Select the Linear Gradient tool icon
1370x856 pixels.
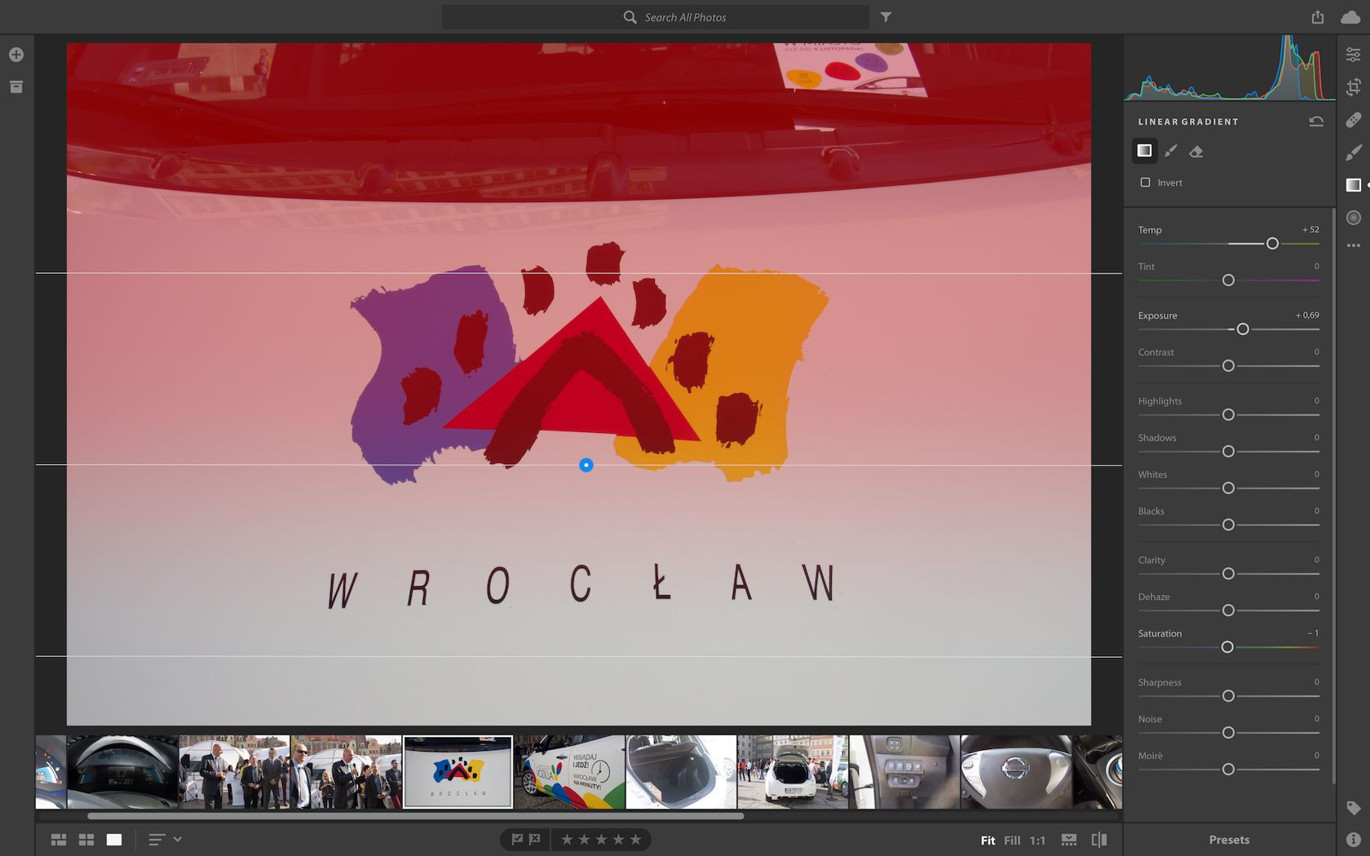[x=1353, y=185]
